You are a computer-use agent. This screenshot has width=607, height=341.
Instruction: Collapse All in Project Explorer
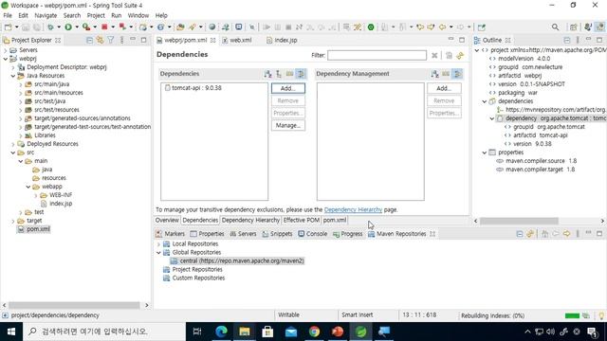(x=89, y=40)
